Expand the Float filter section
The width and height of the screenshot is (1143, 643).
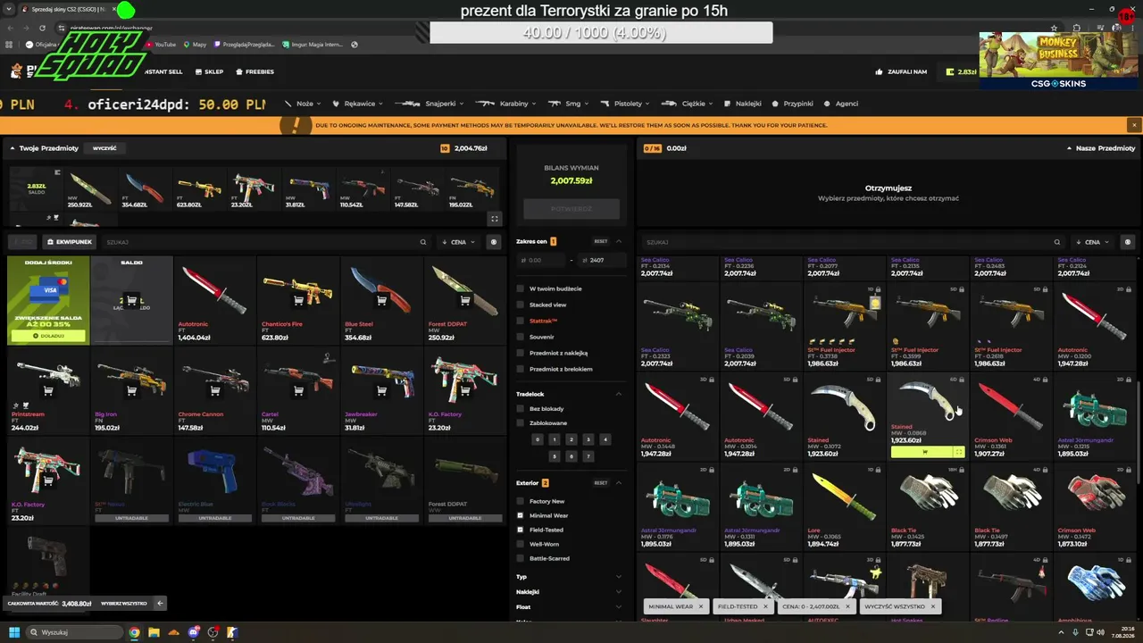pos(619,606)
